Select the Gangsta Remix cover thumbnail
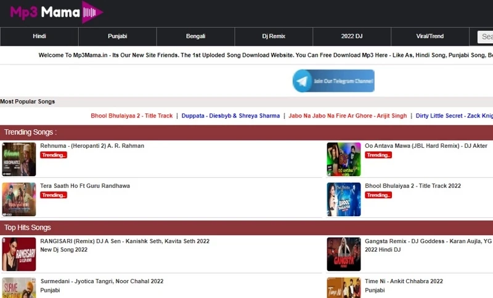The height and width of the screenshot is (298, 493). coord(343,254)
